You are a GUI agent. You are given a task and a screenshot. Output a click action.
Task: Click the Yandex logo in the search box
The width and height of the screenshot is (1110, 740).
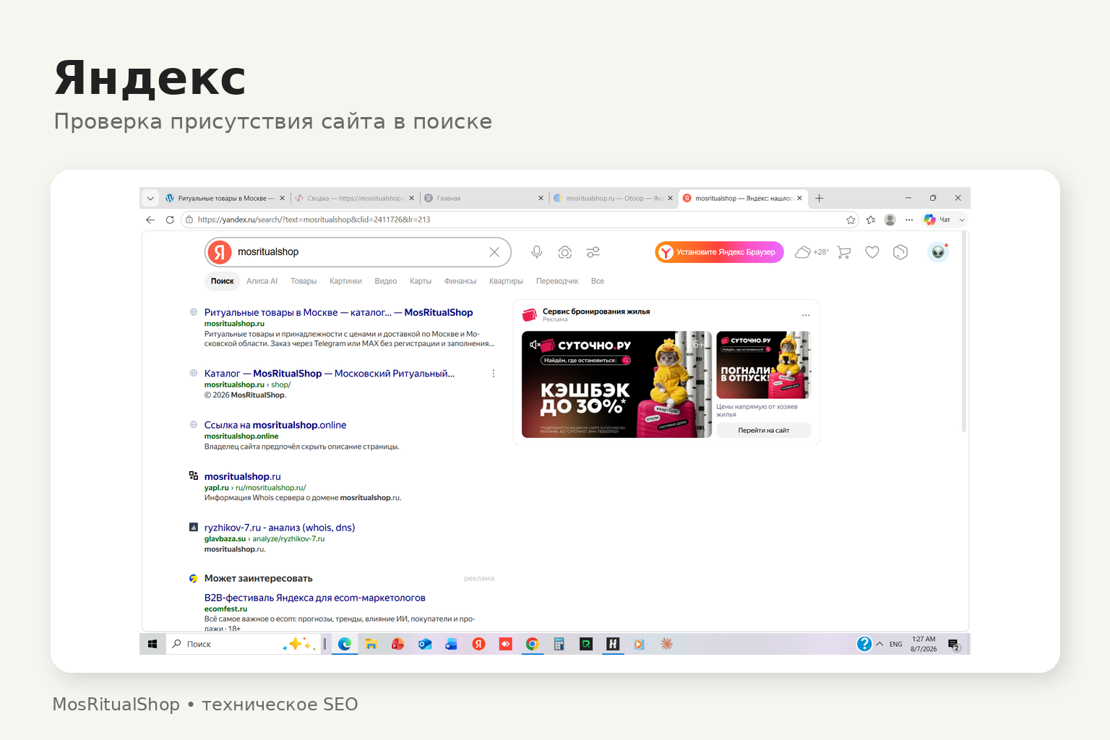[x=220, y=252]
